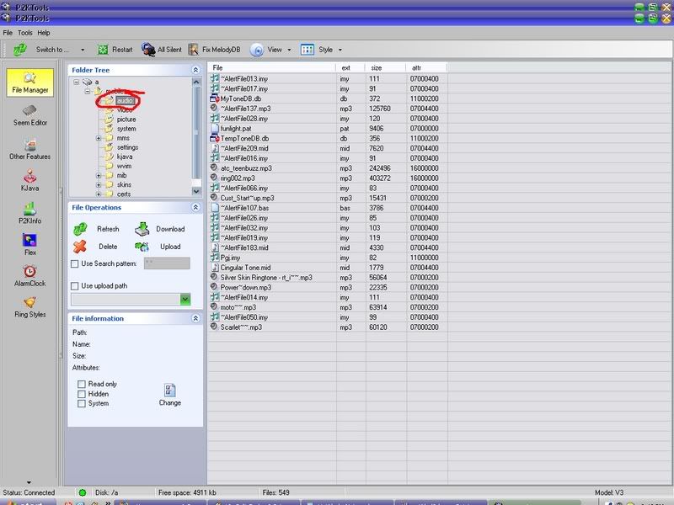Image resolution: width=674 pixels, height=505 pixels.
Task: Select the kjava folder in tree
Action: coord(125,157)
